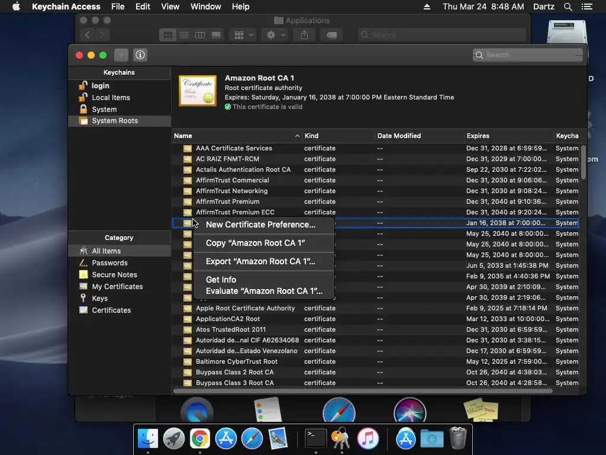Click the info button in Keychain toolbar
Screen dimensions: 606x455
click(140, 55)
